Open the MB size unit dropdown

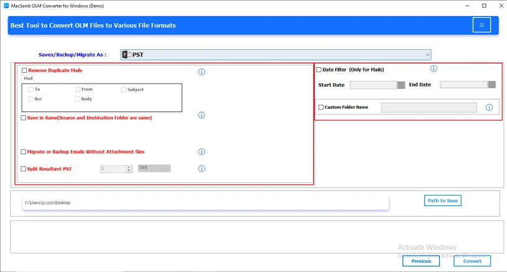[x=154, y=168]
